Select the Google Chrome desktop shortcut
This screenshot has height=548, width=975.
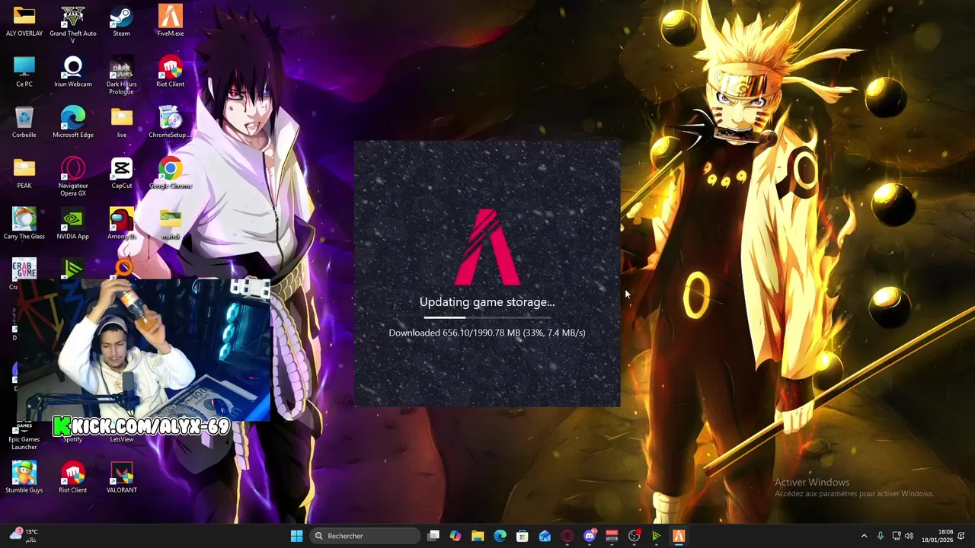(170, 173)
